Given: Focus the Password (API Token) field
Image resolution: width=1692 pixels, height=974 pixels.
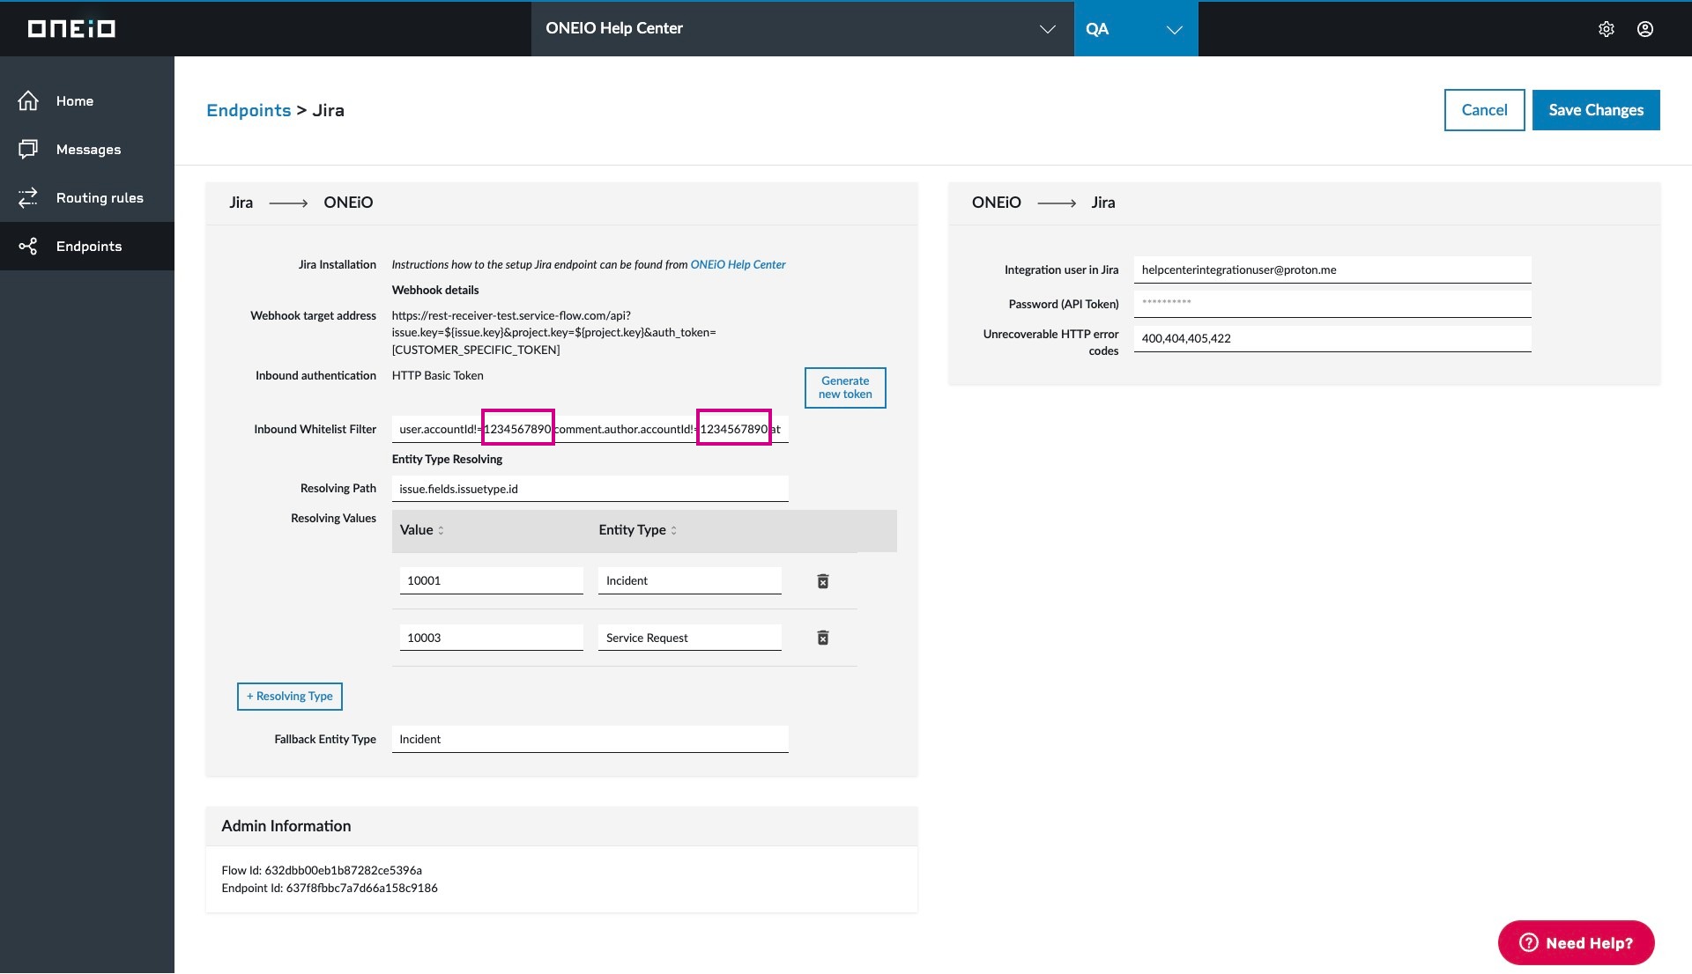Looking at the screenshot, I should pos(1332,304).
